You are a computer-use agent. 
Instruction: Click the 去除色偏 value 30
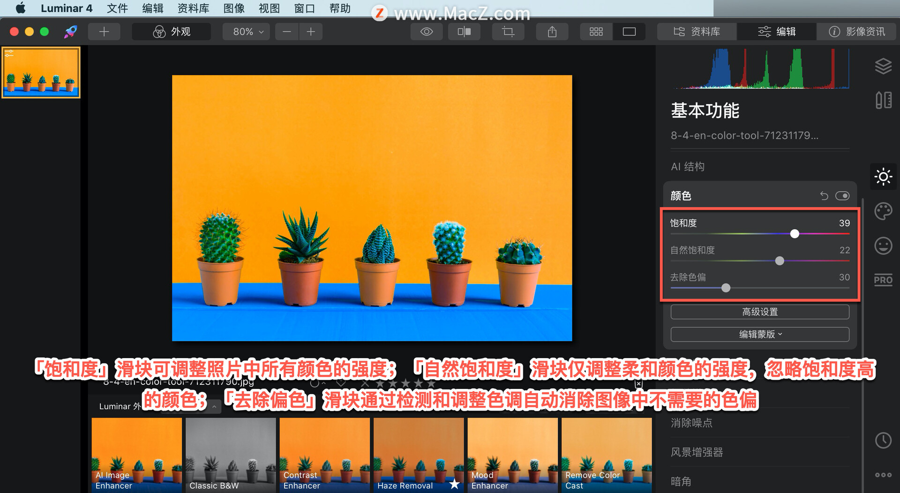click(x=844, y=277)
